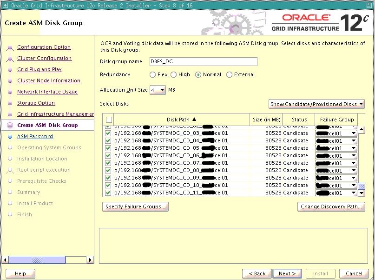Click the disk table scroll-down arrow
This screenshot has height=280, width=375.
pos(362,193)
